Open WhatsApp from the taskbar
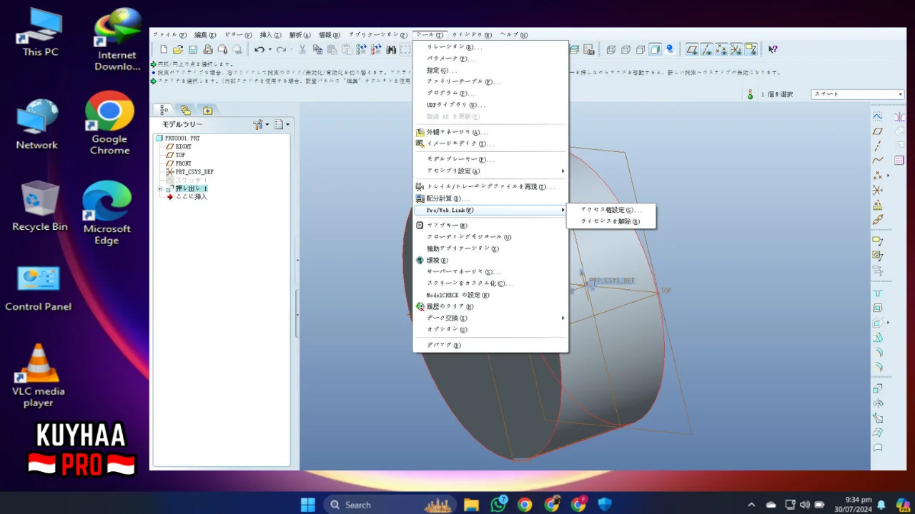The height and width of the screenshot is (514, 915). click(x=498, y=505)
